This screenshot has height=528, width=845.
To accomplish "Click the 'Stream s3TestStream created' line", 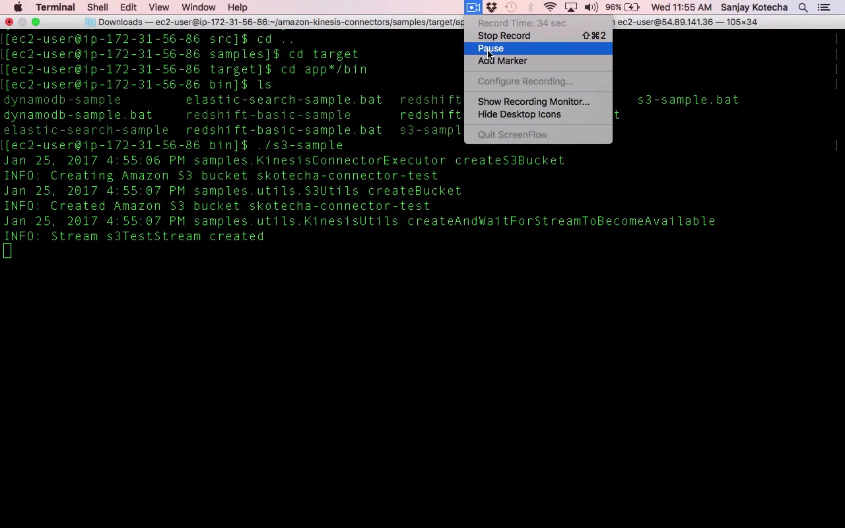I will click(x=134, y=236).
